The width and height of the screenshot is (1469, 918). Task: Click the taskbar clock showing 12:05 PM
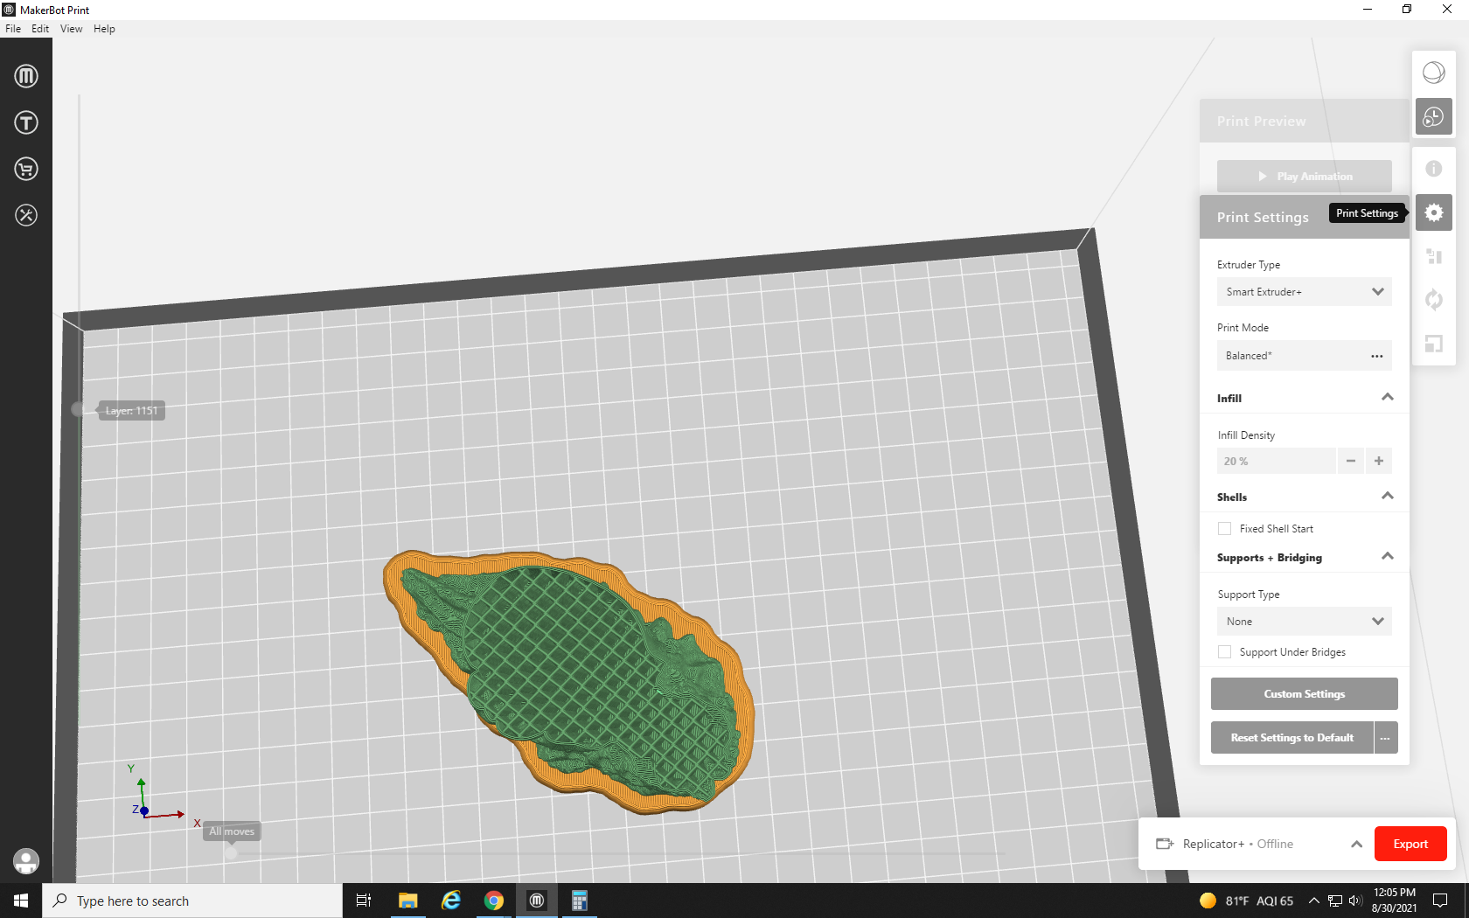tap(1394, 901)
